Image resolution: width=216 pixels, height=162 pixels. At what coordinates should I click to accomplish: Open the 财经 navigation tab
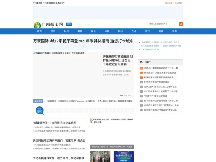(66, 31)
